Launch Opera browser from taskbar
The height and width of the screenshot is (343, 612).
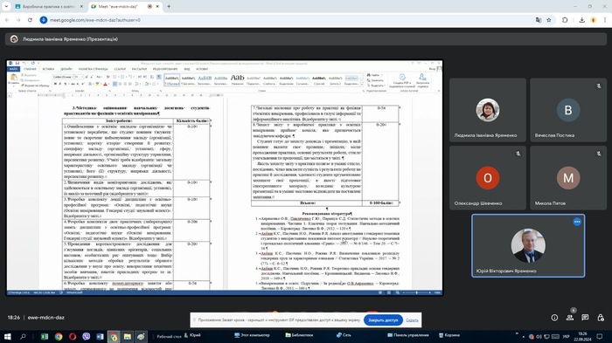[73, 336]
